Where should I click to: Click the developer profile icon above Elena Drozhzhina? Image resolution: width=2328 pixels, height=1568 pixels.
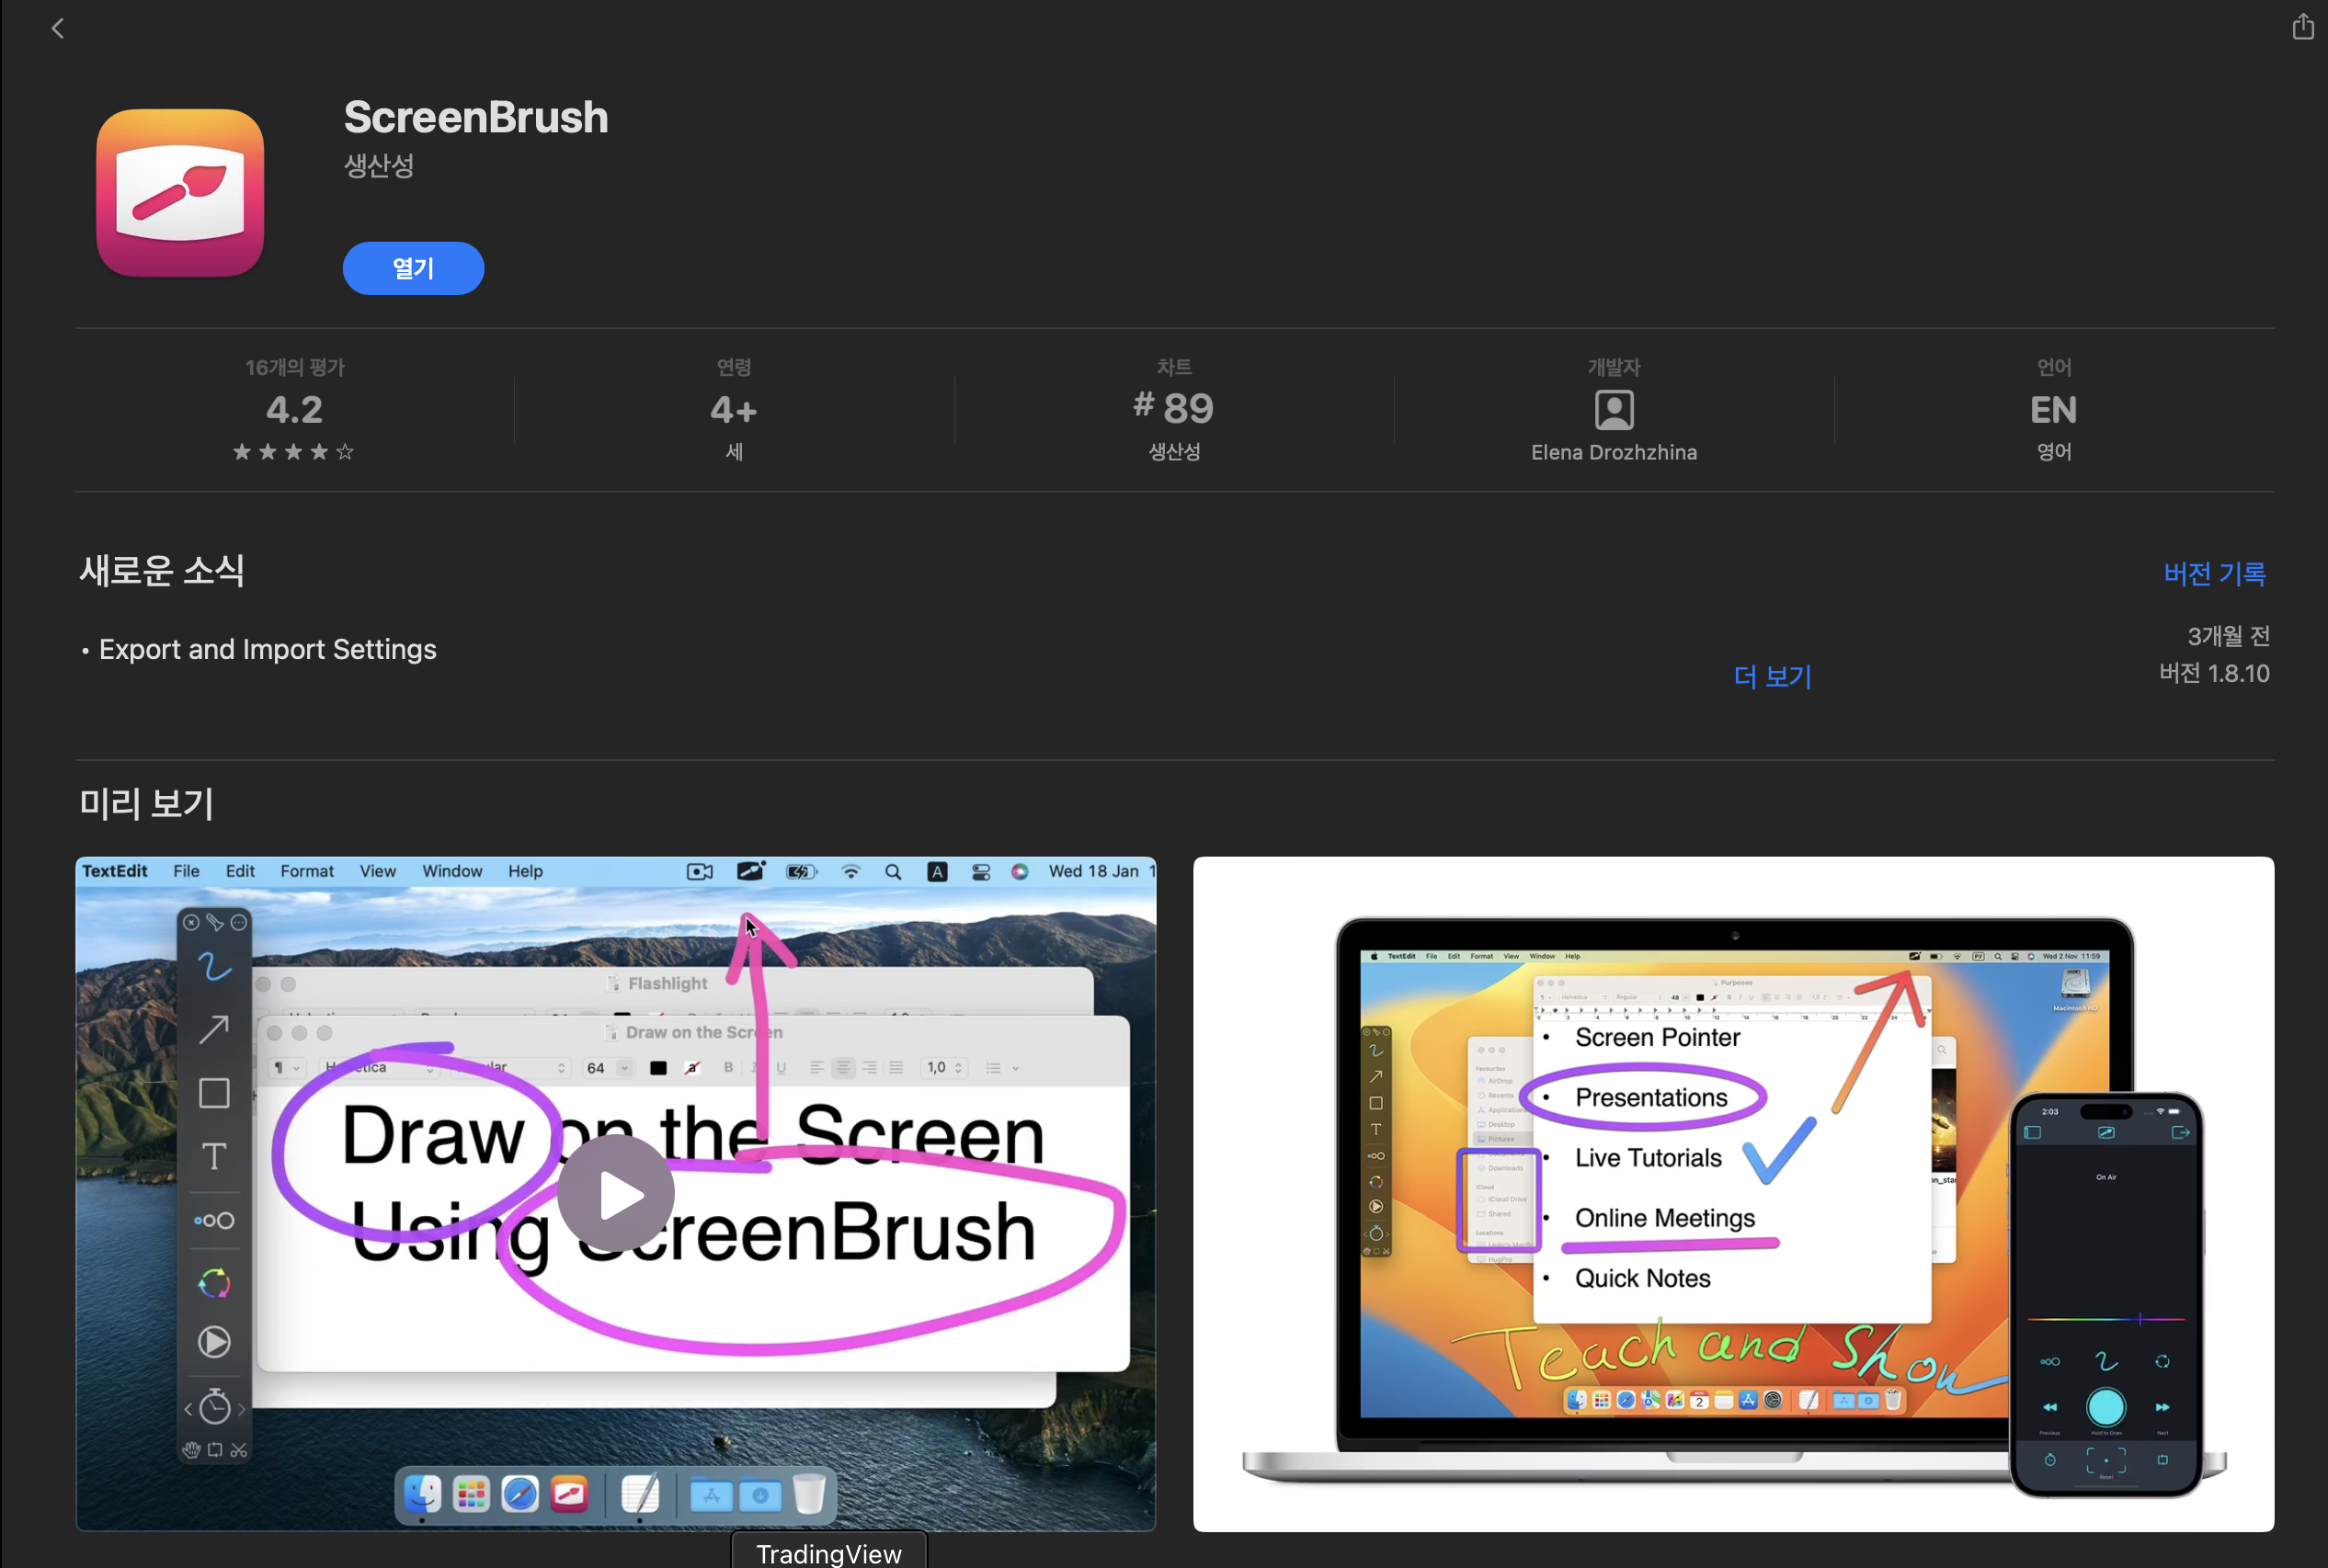pyautogui.click(x=1613, y=410)
